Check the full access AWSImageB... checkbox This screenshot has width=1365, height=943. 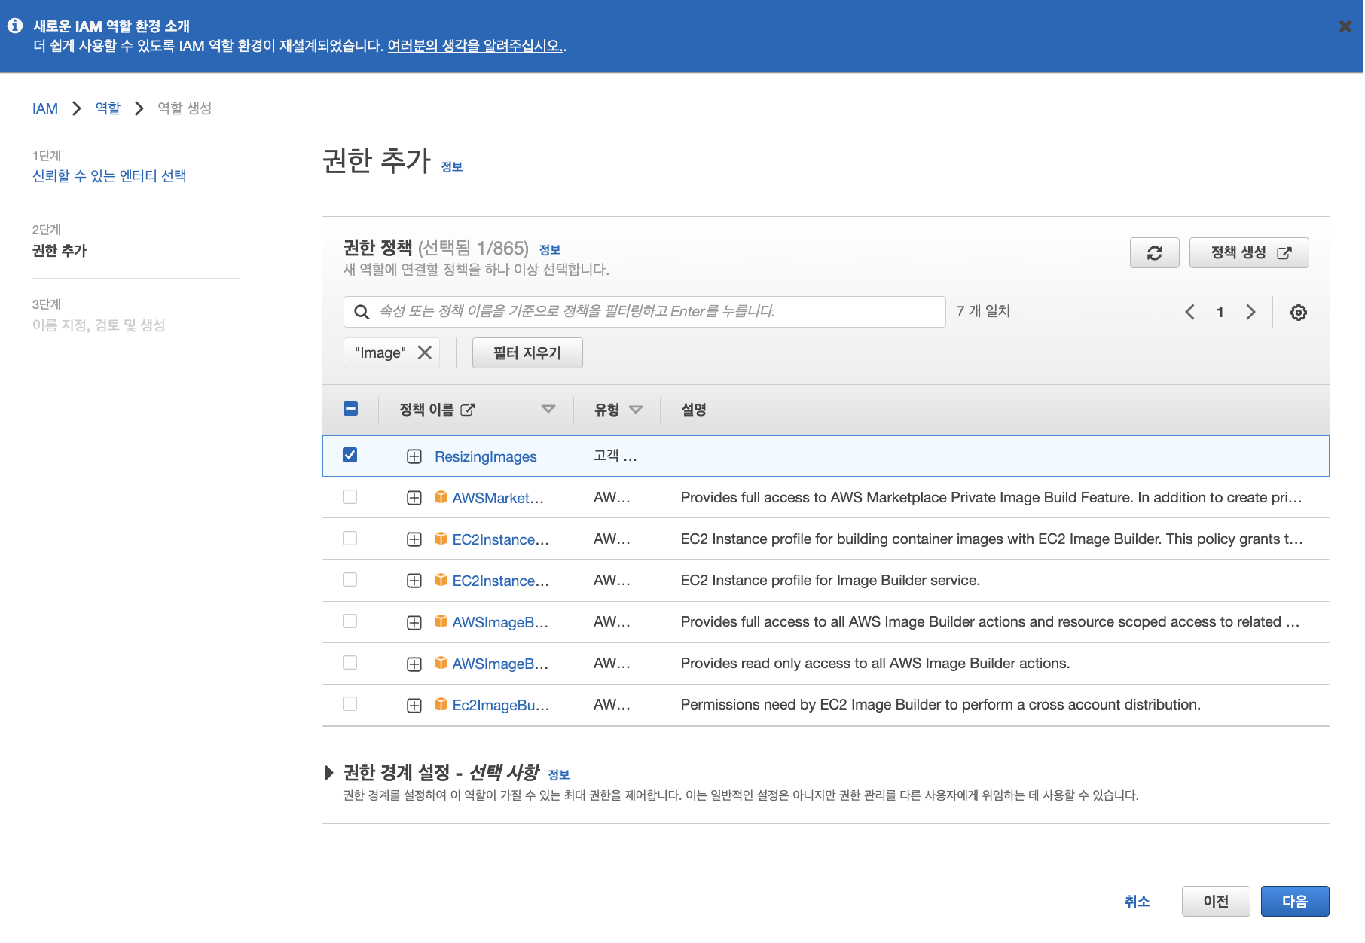(x=350, y=621)
